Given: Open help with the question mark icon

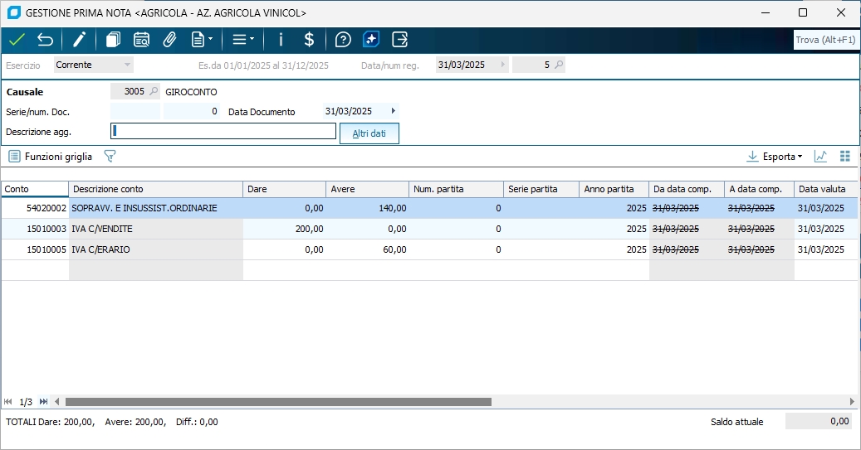Looking at the screenshot, I should coord(343,39).
